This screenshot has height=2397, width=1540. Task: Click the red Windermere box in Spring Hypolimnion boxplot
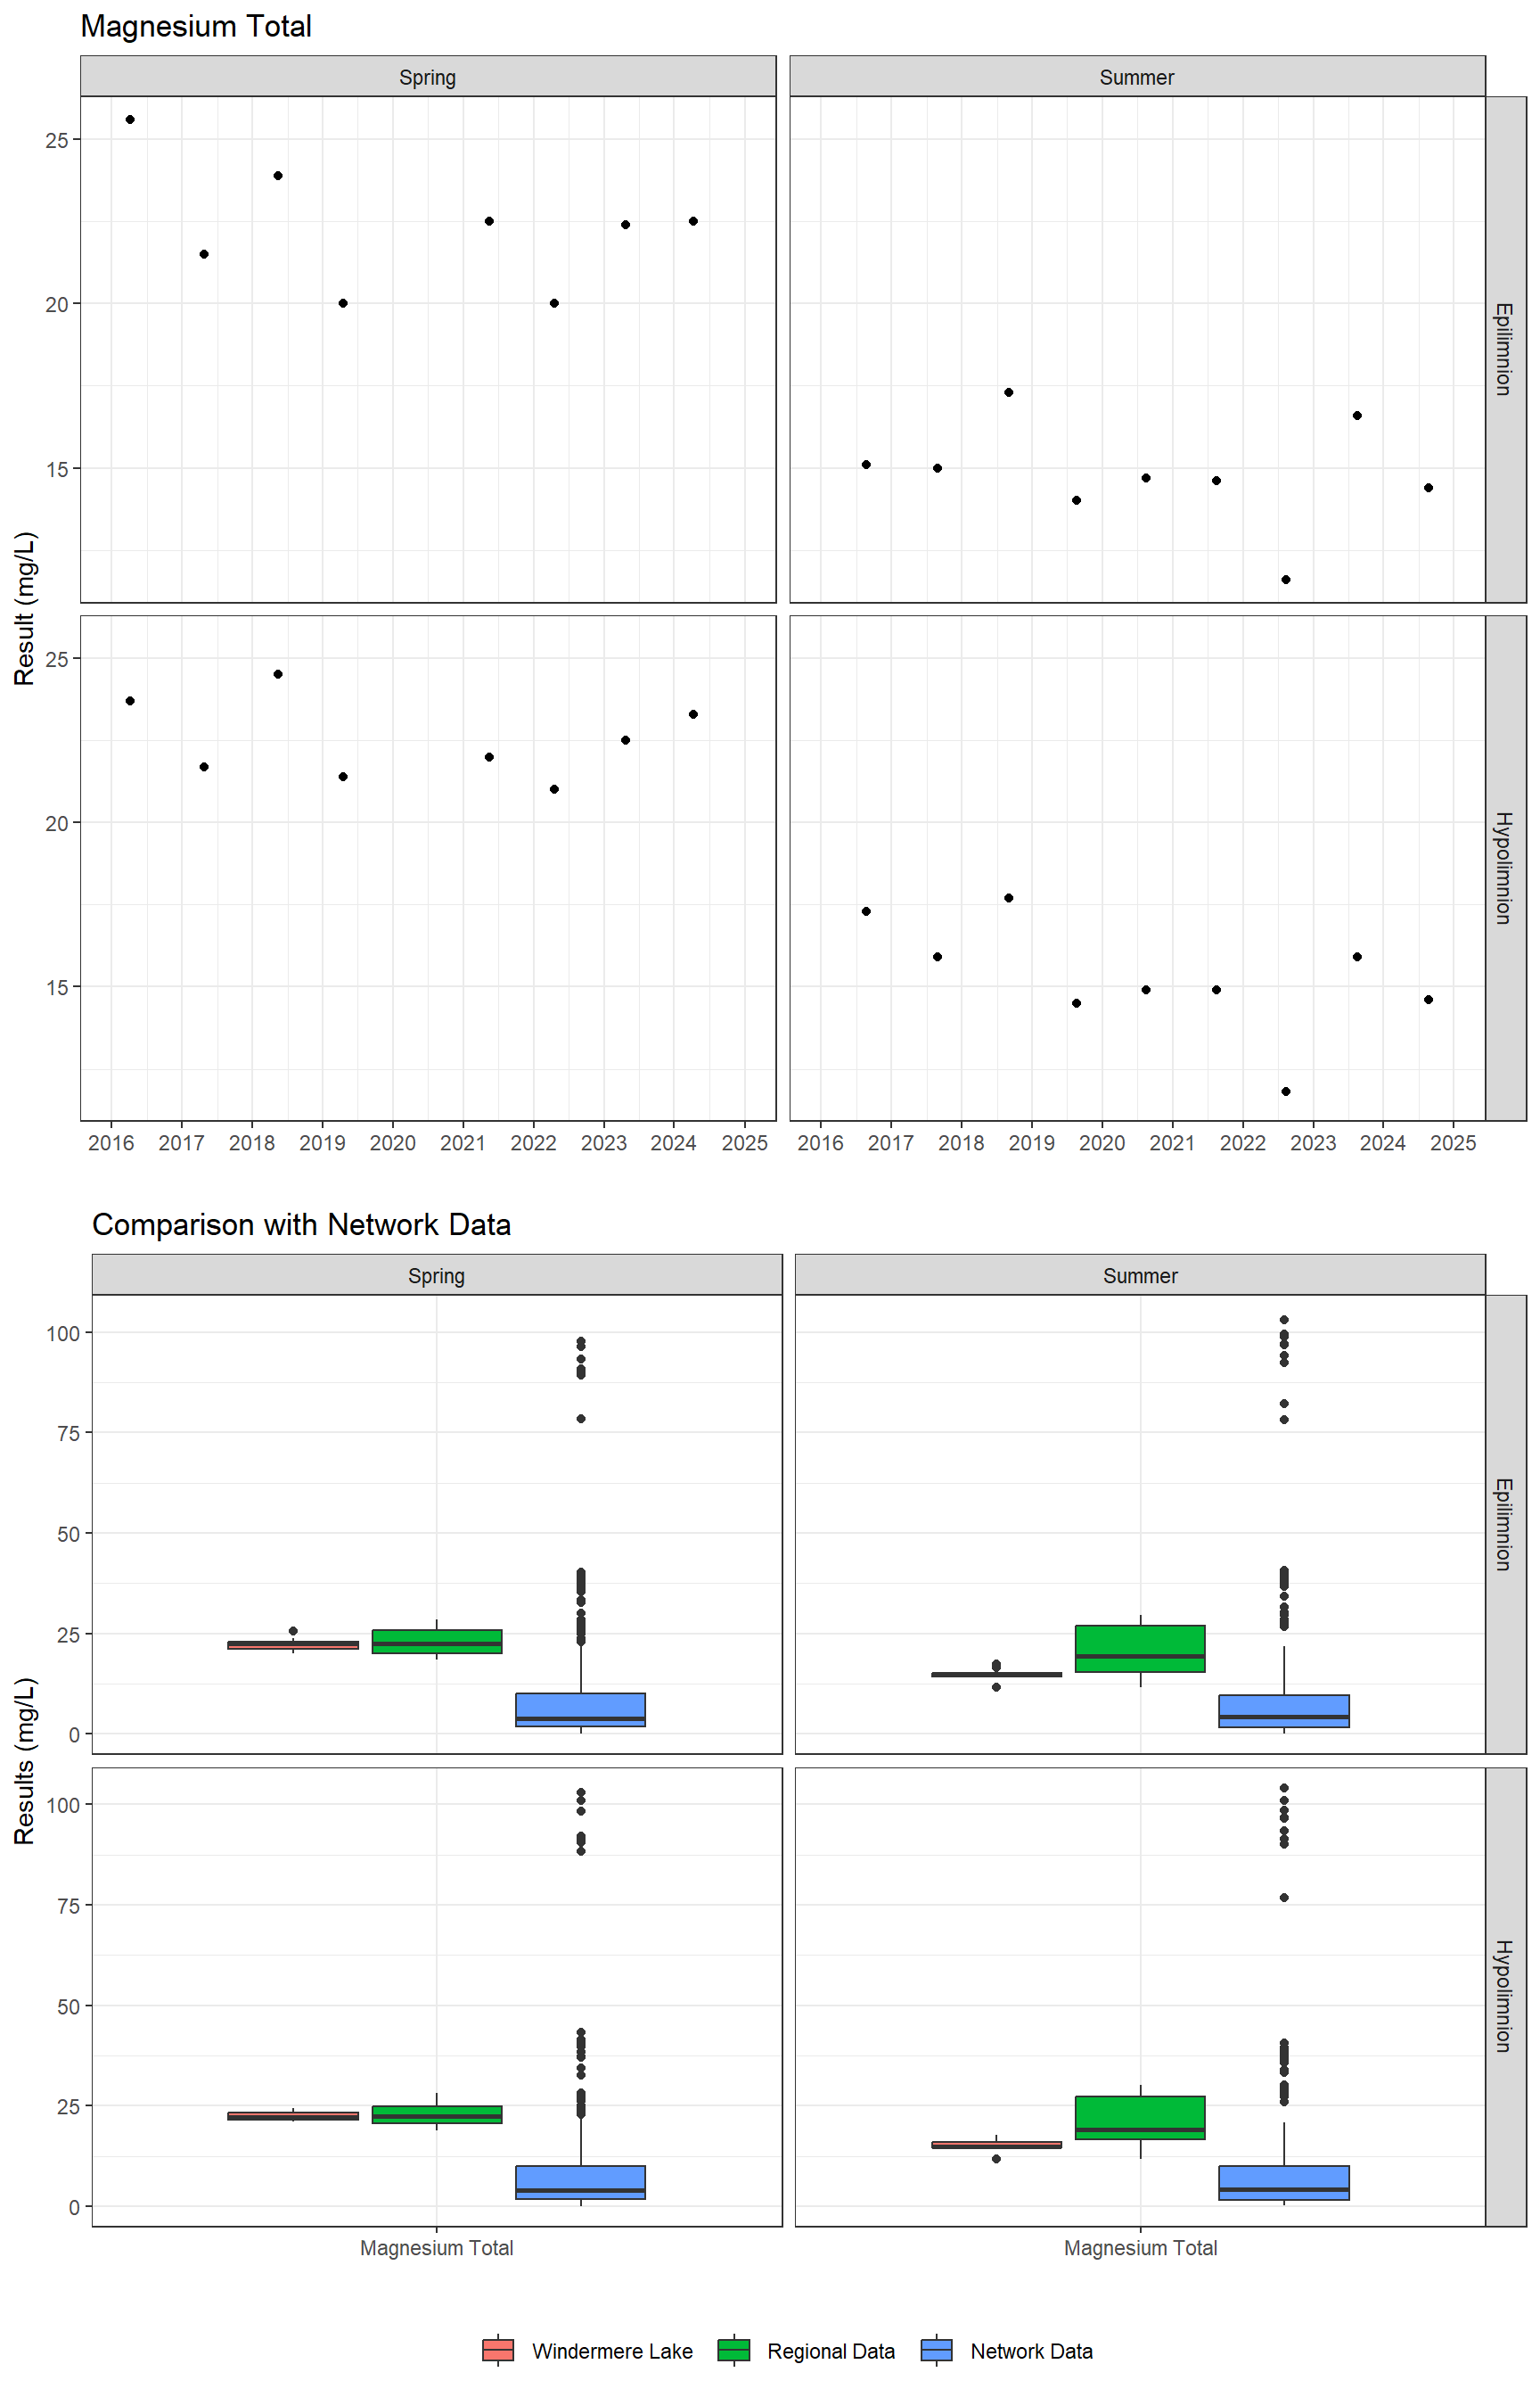tap(293, 2117)
